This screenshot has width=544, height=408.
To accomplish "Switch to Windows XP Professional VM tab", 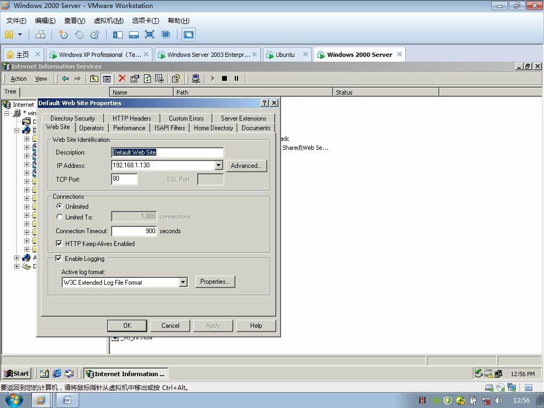I will (x=100, y=55).
